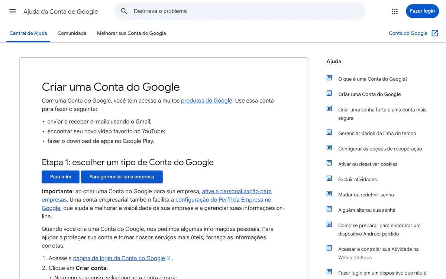Viewport: 446px width, 279px height.
Task: Open Mudar ou redefinir senha article
Action: point(366,195)
